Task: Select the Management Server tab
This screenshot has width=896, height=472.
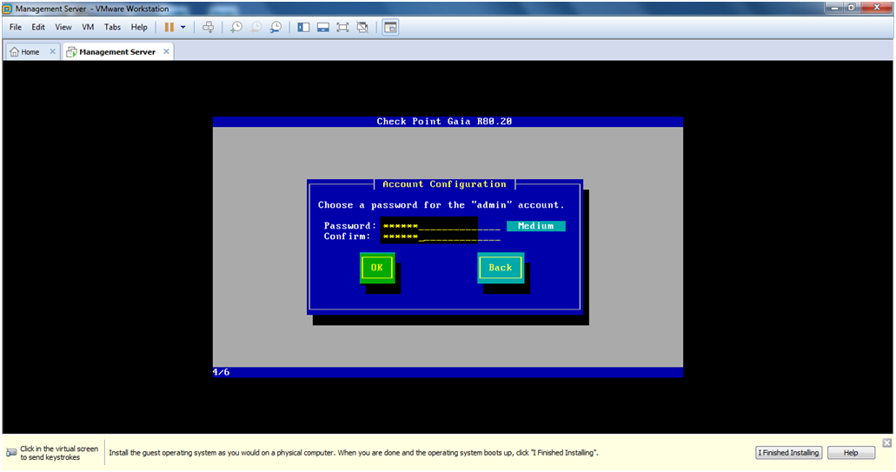Action: point(117,51)
